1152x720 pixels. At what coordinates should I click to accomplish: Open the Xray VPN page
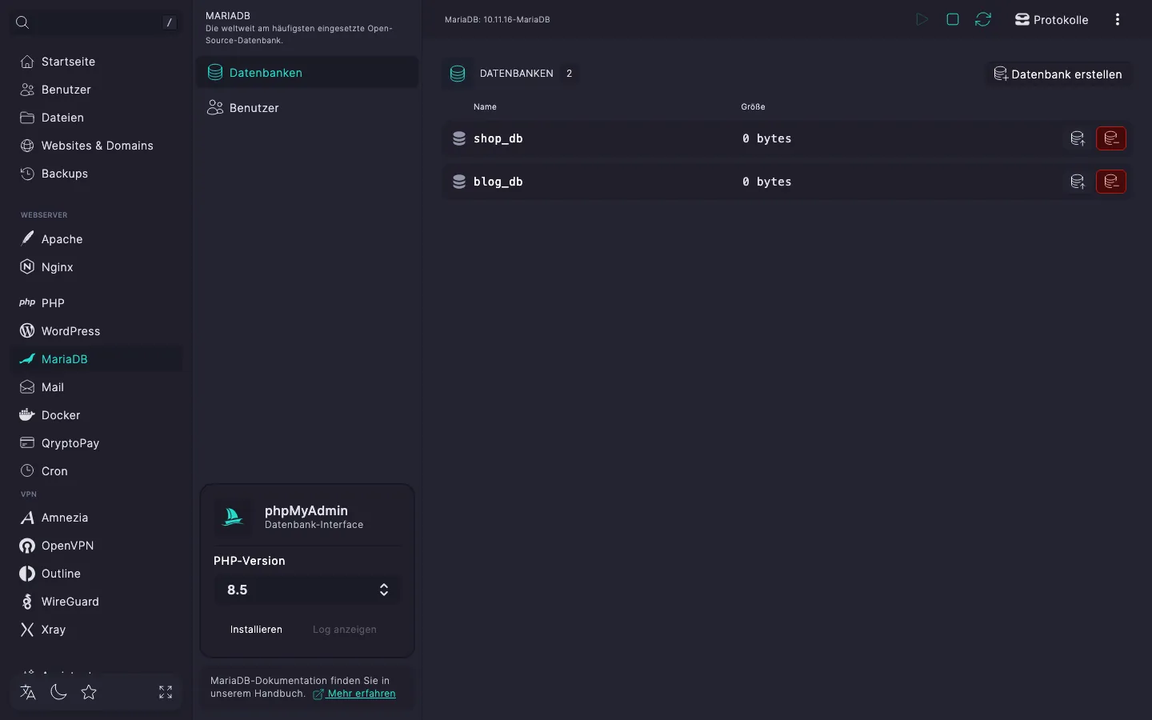pos(96,630)
